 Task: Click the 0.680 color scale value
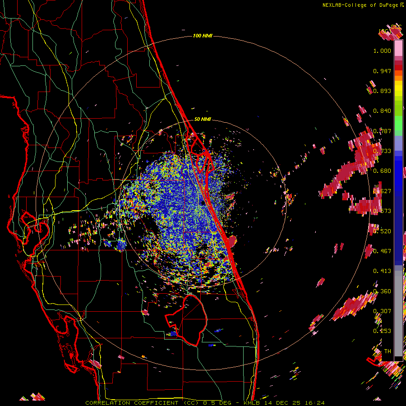[382, 171]
